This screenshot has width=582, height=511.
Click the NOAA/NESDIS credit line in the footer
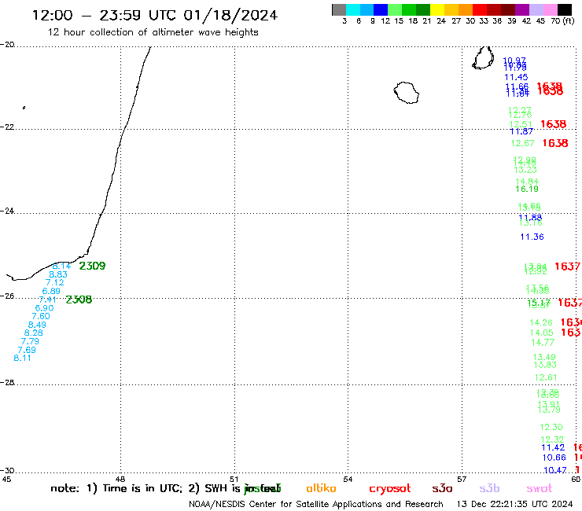click(x=316, y=505)
